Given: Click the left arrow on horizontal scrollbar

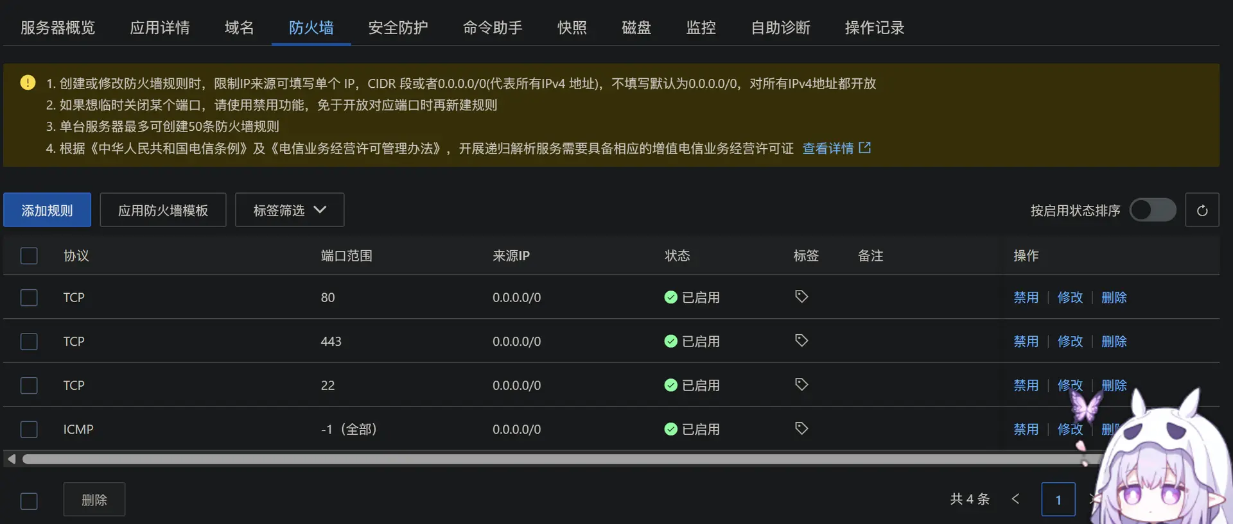Looking at the screenshot, I should (x=12, y=459).
